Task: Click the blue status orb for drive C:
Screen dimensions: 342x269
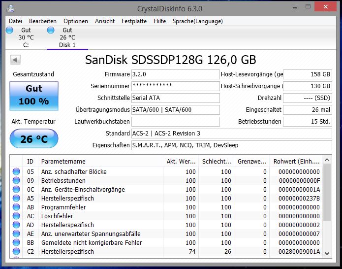Action: click(9, 30)
